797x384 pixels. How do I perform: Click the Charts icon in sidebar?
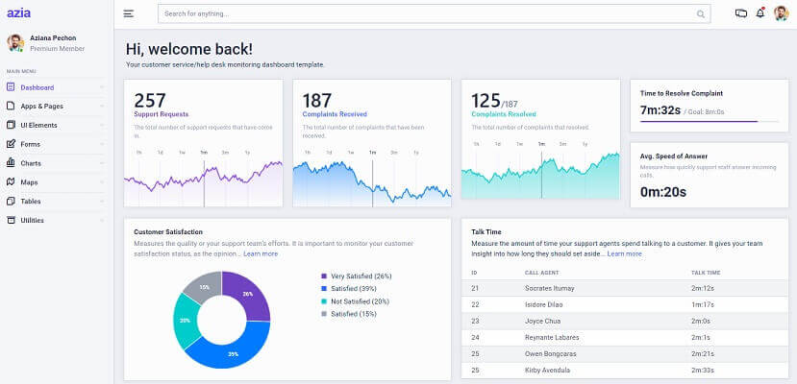tap(11, 163)
